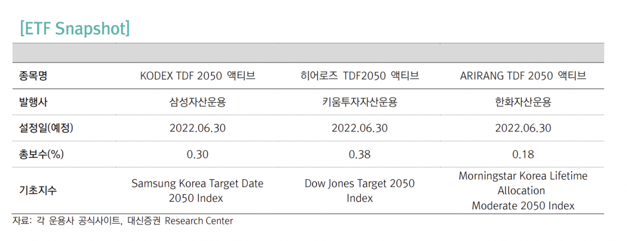The image size is (627, 241).
Task: Click issuer 키움투자자산운용
Action: point(359,102)
